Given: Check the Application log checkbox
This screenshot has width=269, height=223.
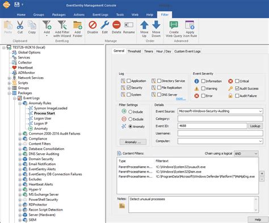Looking at the screenshot, I should click(x=129, y=81).
